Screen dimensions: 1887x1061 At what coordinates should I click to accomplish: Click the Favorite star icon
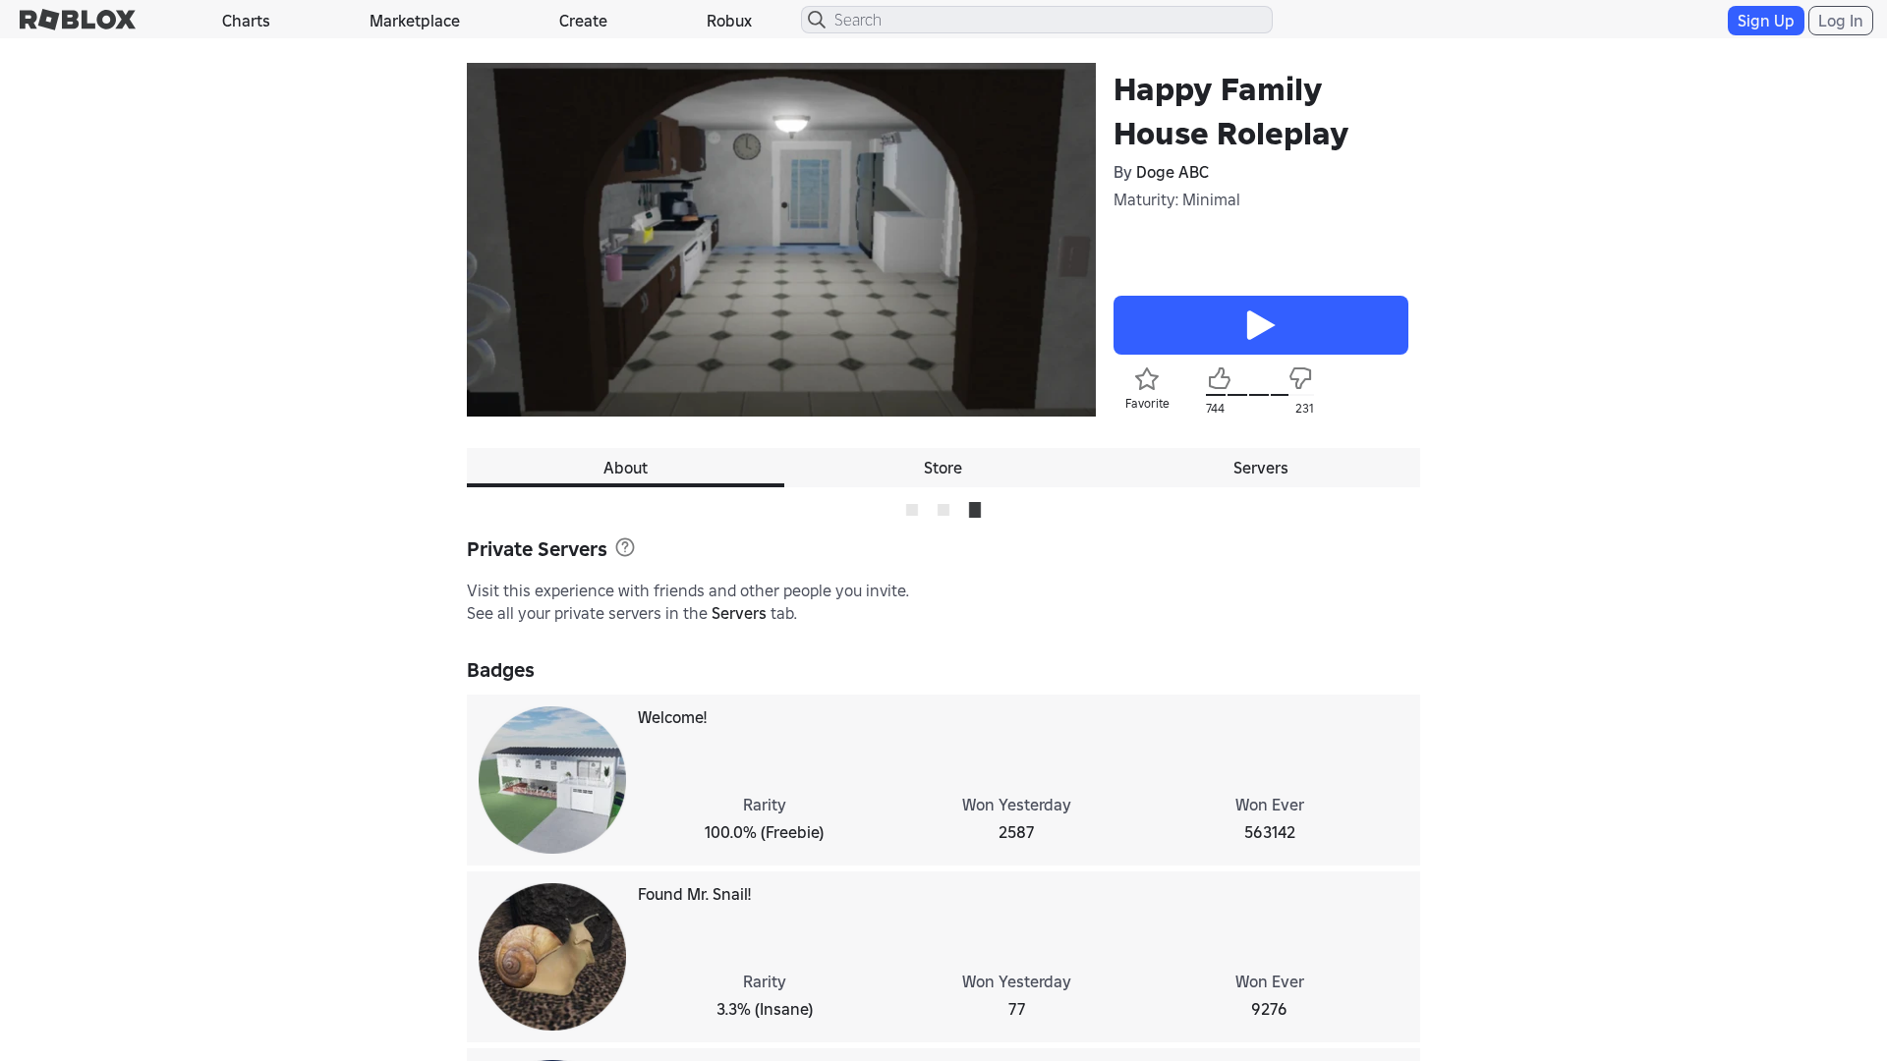1147,379
